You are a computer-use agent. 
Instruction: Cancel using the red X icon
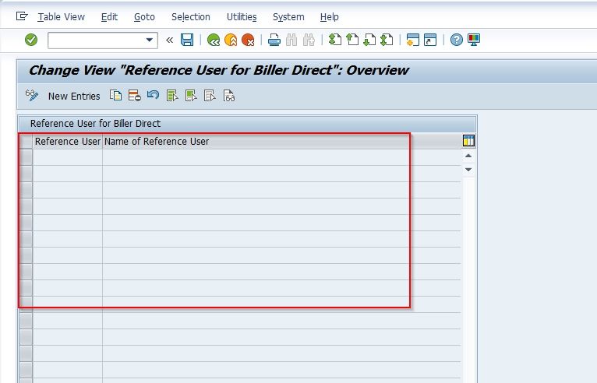pyautogui.click(x=248, y=40)
